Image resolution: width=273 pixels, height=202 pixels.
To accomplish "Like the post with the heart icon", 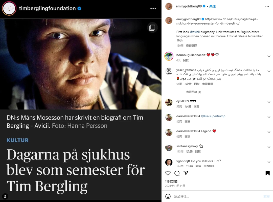I will (x=168, y=173).
